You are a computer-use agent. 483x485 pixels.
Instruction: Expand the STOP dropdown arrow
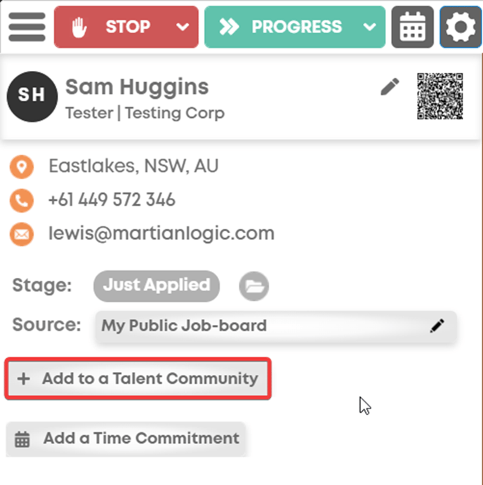click(183, 27)
